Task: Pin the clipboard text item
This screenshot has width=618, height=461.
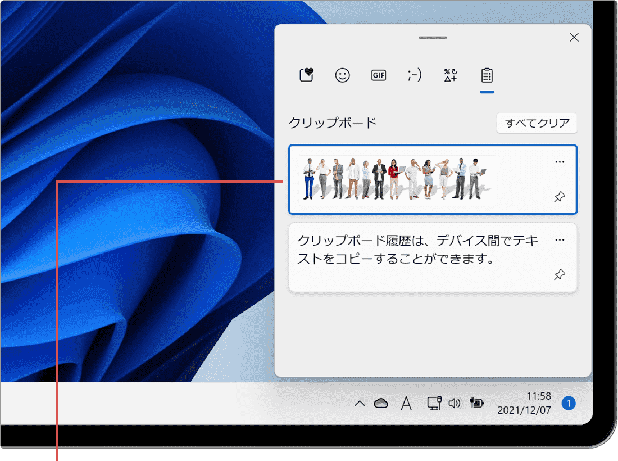Action: point(560,275)
